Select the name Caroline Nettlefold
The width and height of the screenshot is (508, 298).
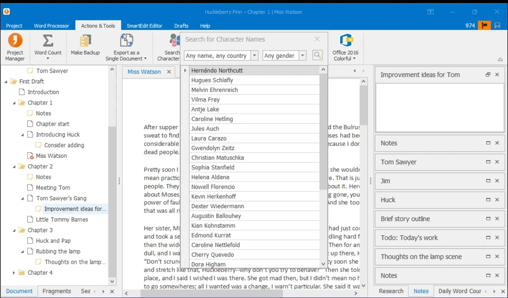254,245
